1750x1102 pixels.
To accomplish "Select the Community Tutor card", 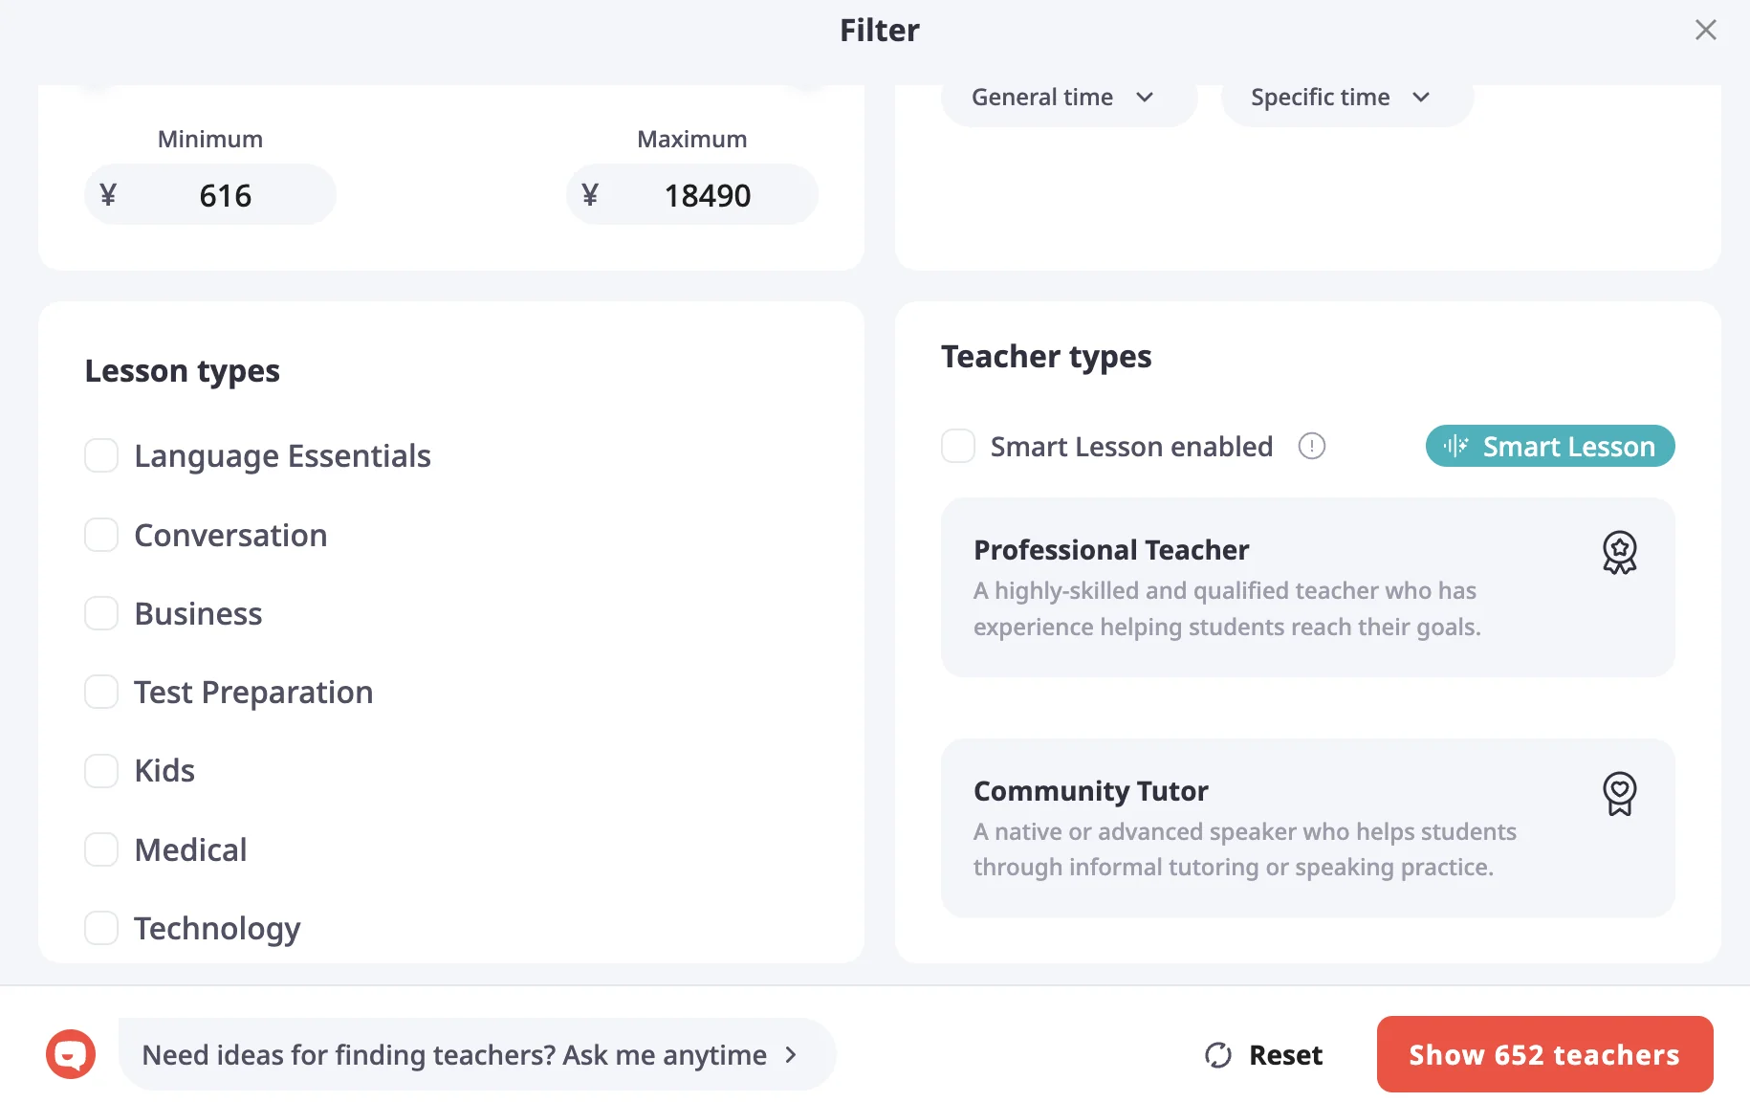I will pyautogui.click(x=1307, y=828).
